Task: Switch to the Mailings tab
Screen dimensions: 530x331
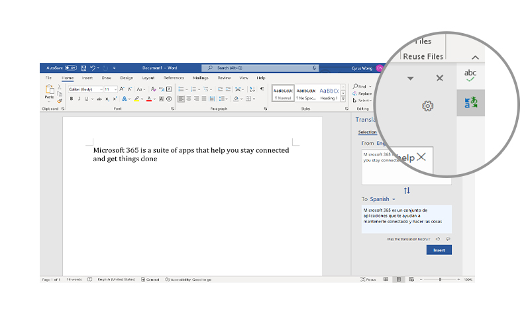Action: point(201,78)
